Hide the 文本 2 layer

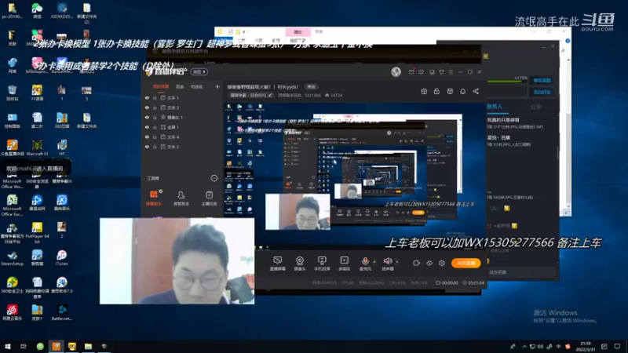[147, 147]
